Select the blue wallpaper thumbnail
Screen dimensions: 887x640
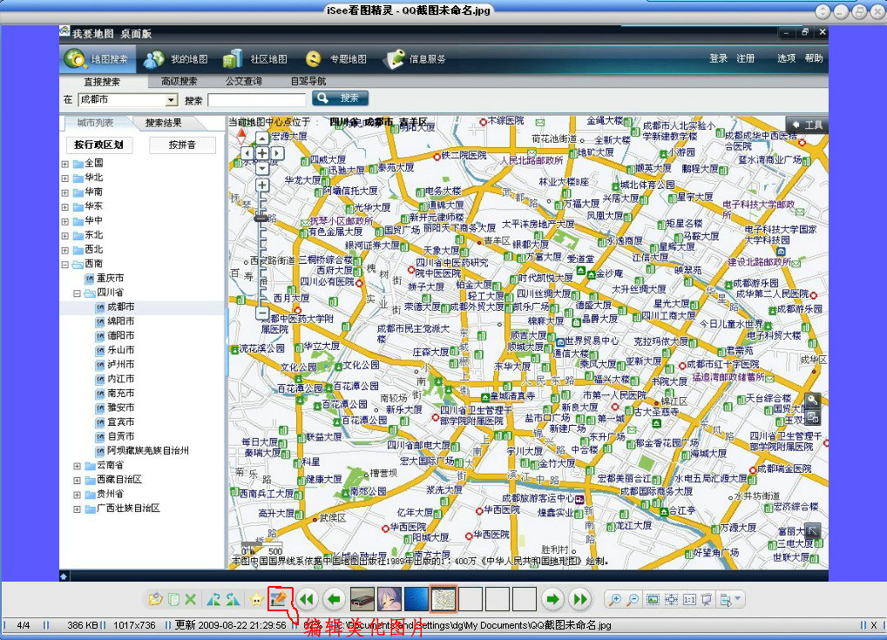pos(416,599)
